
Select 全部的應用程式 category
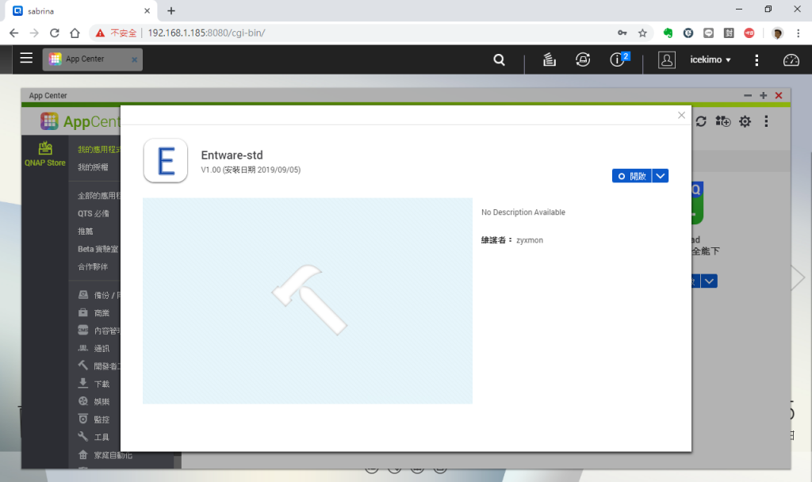pyautogui.click(x=99, y=196)
